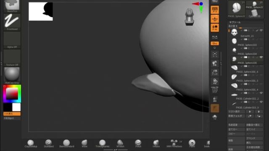Image resolution: width=269 pixels, height=151 pixels.
Task: Open the Alpha Off slot
Action: pyautogui.click(x=12, y=40)
